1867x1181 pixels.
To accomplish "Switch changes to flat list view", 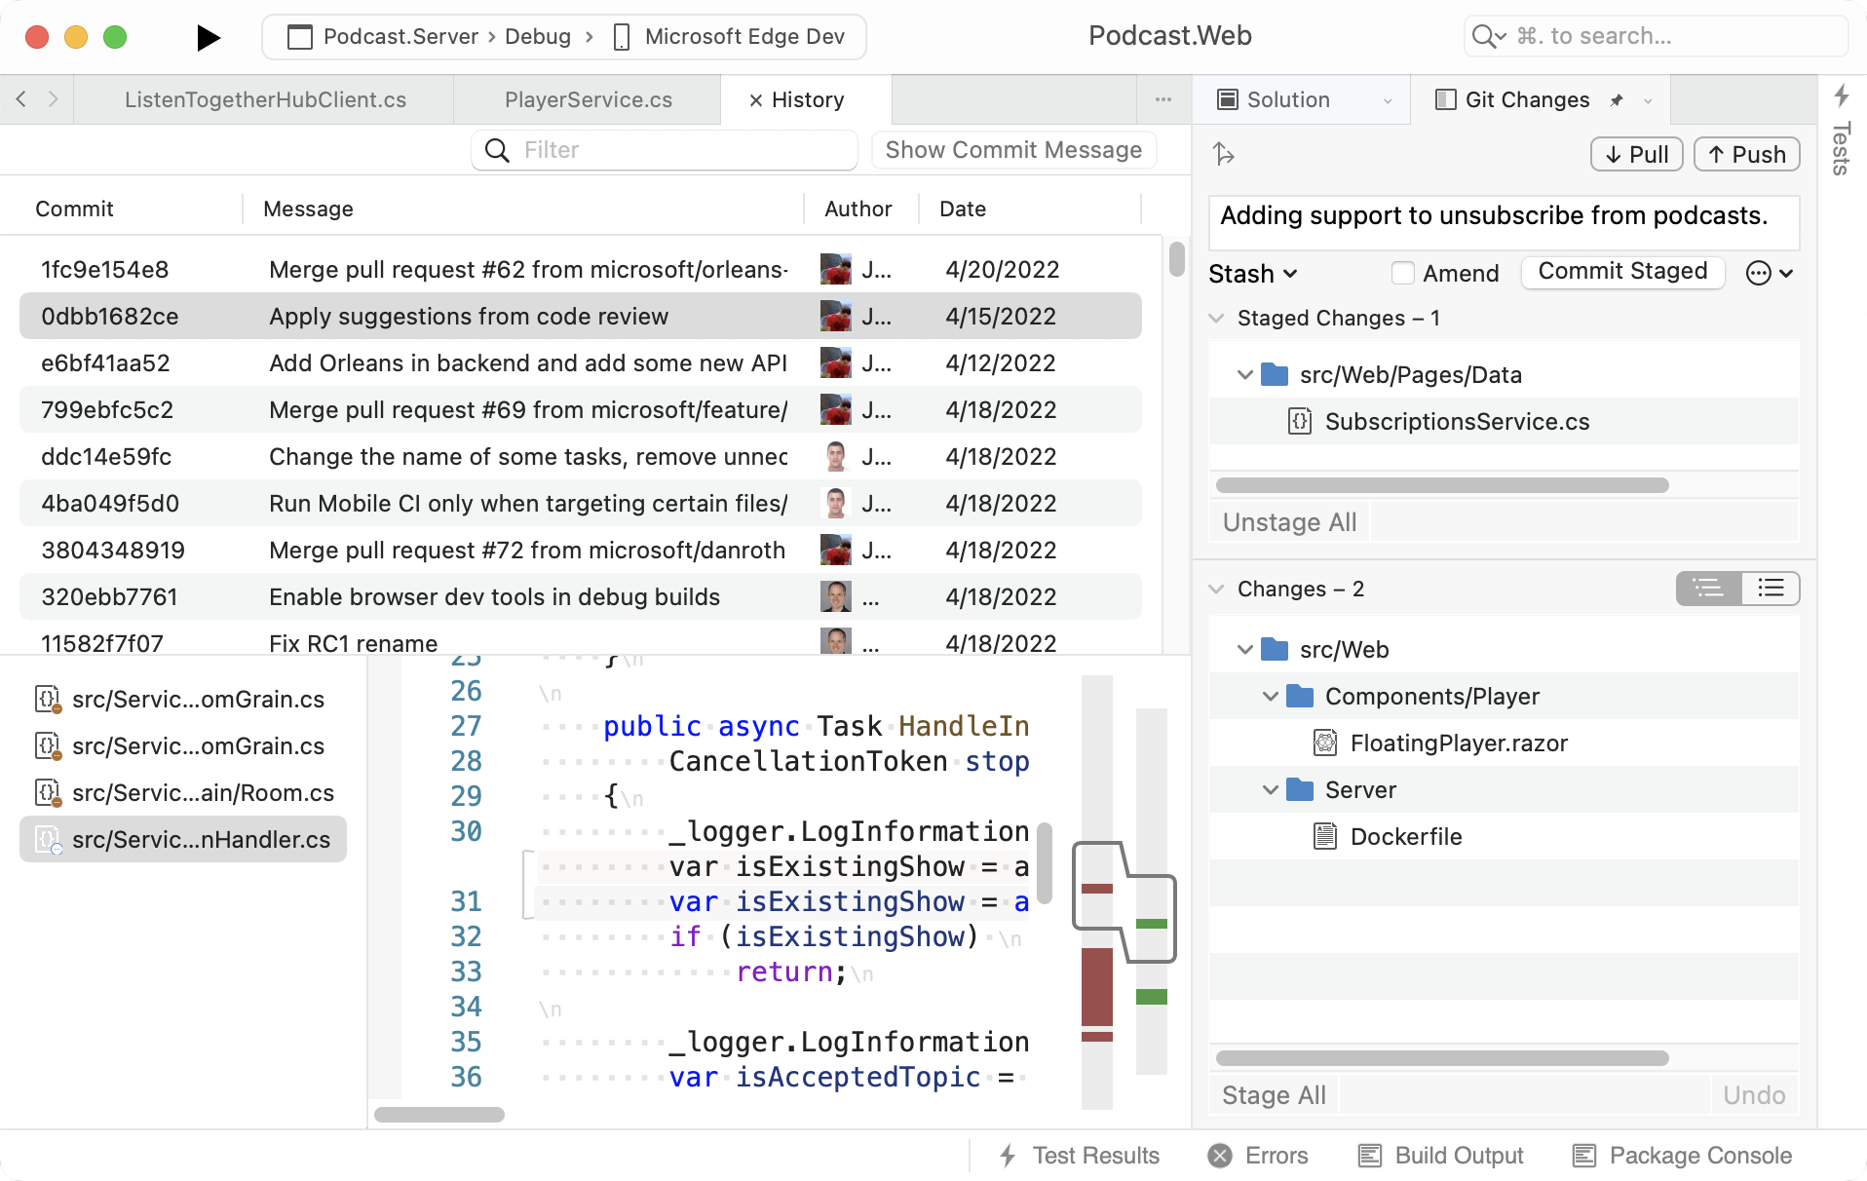I will click(1770, 589).
